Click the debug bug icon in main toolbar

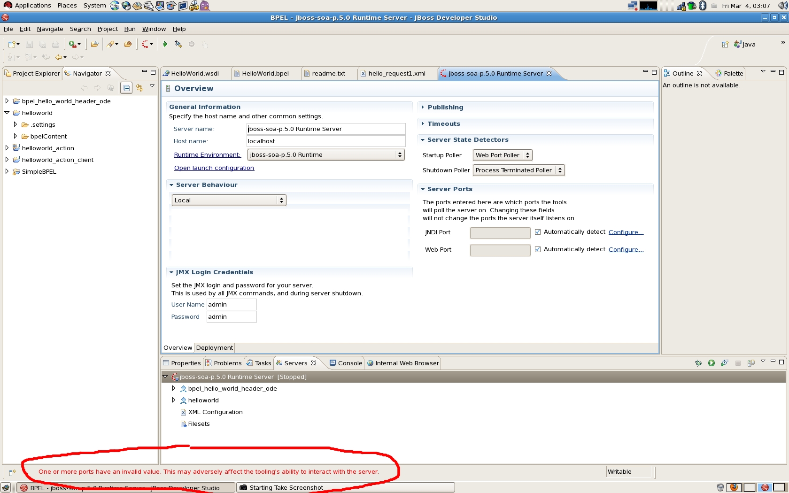point(178,44)
